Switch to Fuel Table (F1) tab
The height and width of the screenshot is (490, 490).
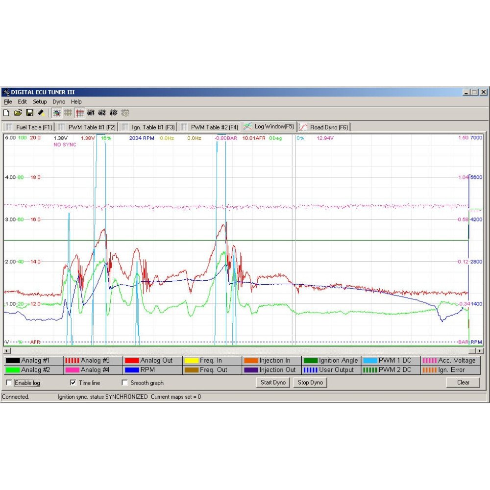click(x=29, y=127)
